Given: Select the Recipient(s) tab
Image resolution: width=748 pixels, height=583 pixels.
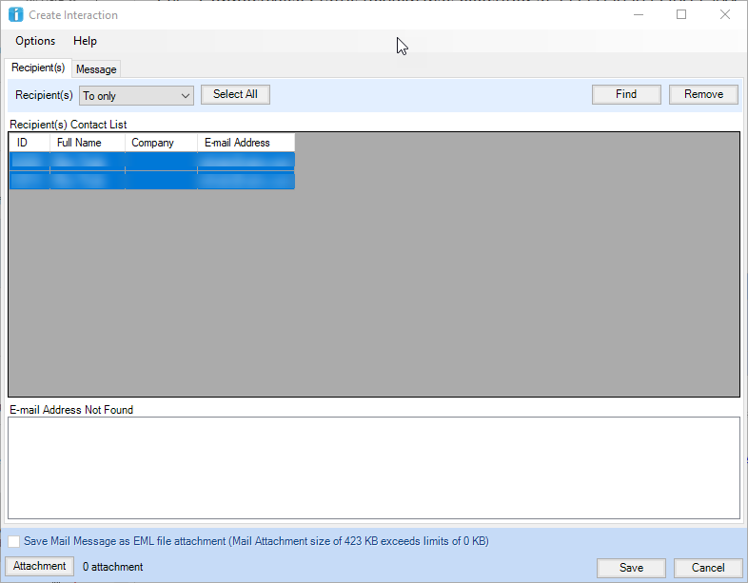Looking at the screenshot, I should click(38, 68).
